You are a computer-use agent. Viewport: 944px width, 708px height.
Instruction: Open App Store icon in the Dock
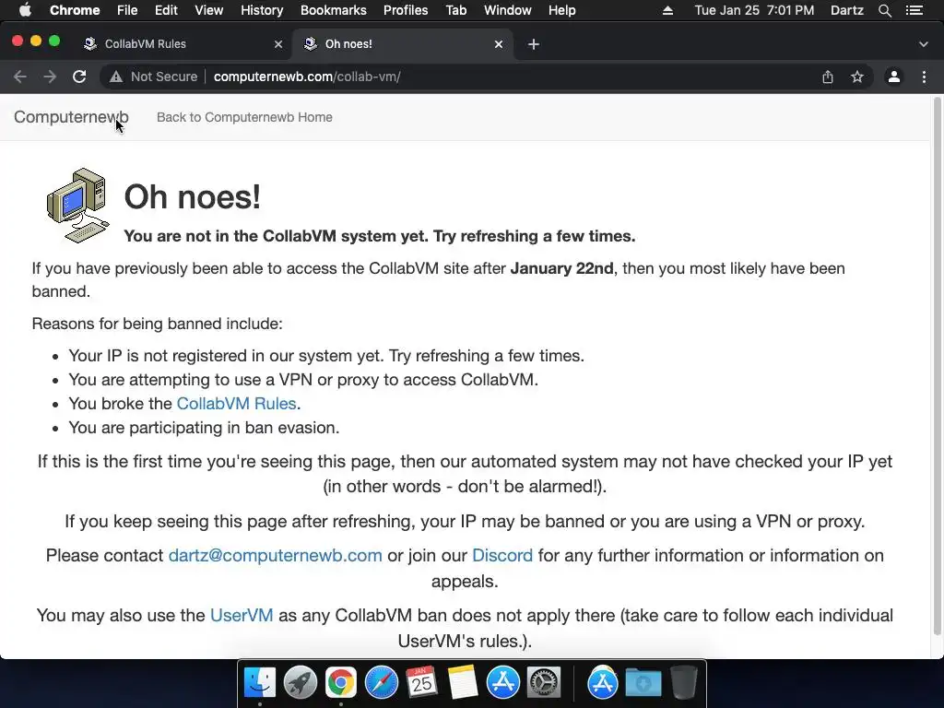coord(502,683)
